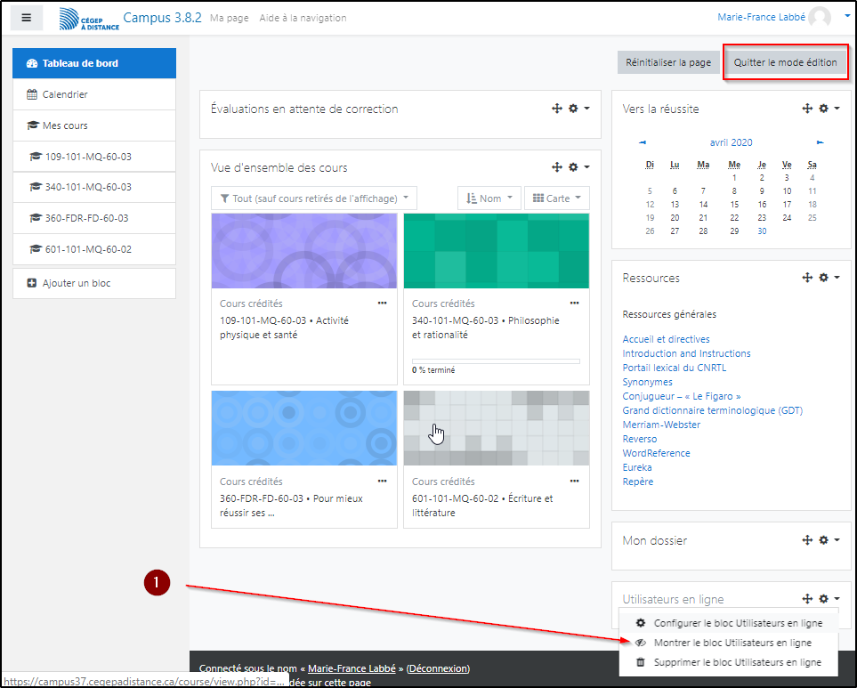
Task: Open the Merriam-Webster resource link
Action: coord(661,425)
